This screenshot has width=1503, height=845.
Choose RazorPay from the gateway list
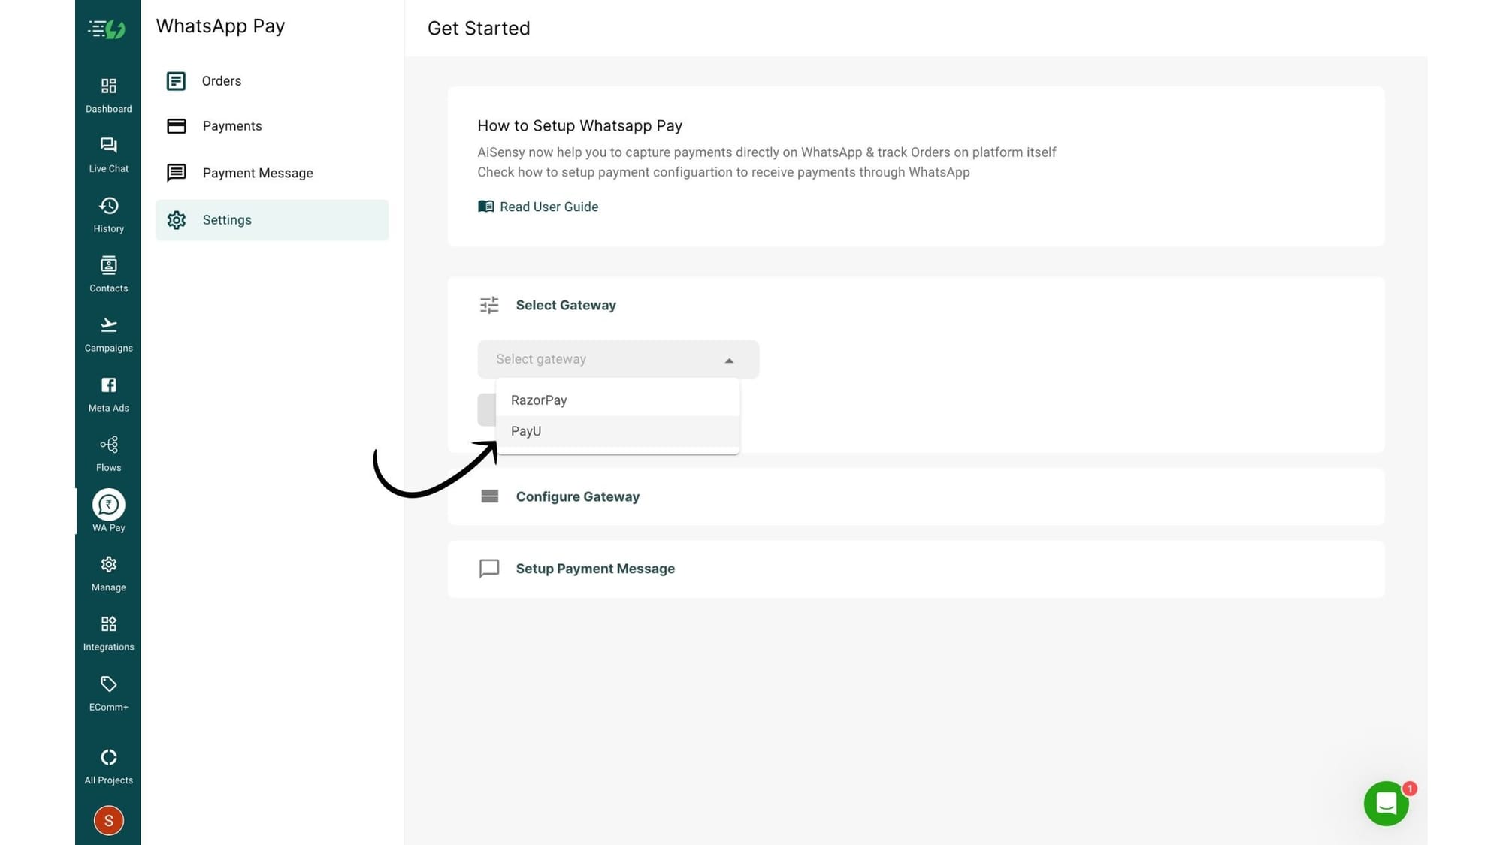pos(539,400)
